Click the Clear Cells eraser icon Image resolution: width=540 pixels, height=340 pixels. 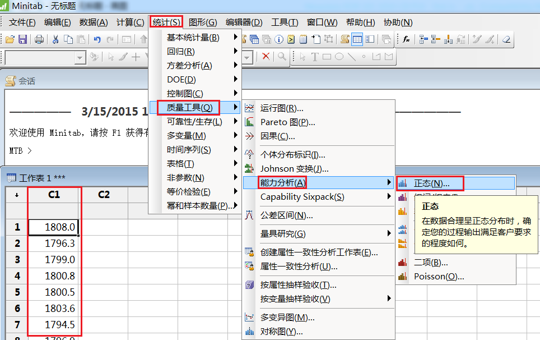506,39
